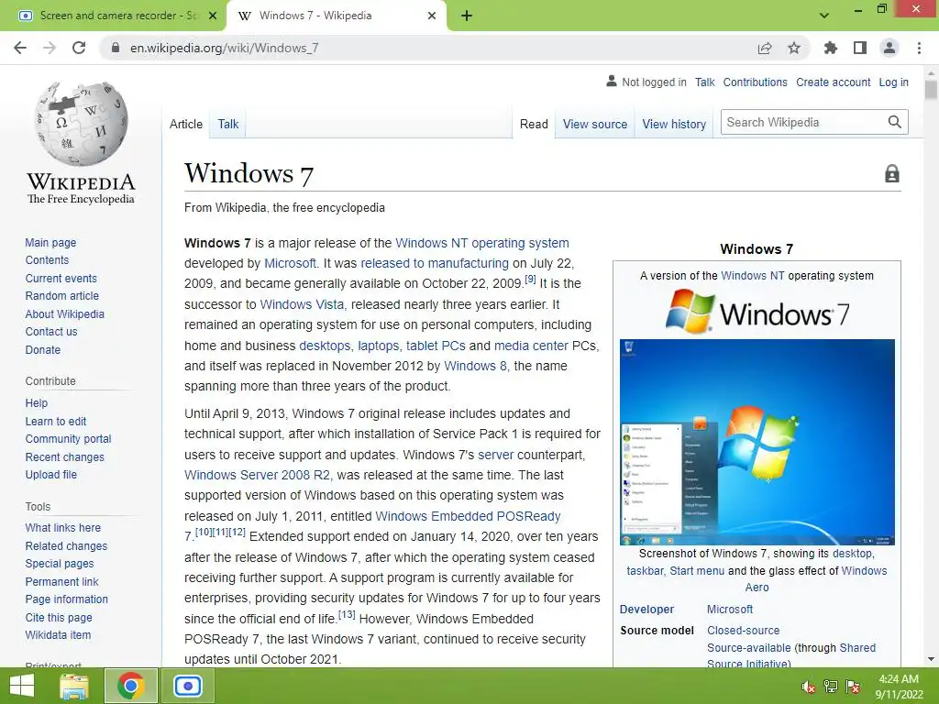The image size is (939, 704).
Task: Click the Wikipedia search magnifier icon
Action: (895, 122)
